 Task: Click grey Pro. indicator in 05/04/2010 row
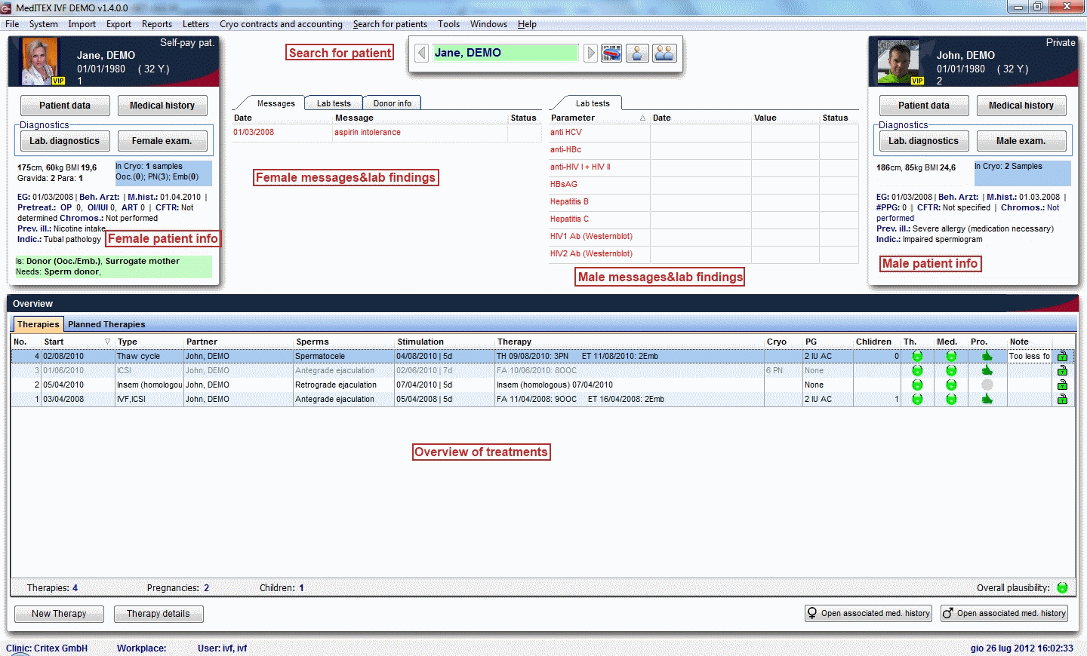click(x=987, y=385)
